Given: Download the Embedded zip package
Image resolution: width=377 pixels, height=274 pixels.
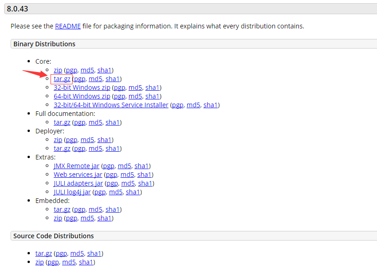Looking at the screenshot, I should [x=58, y=218].
